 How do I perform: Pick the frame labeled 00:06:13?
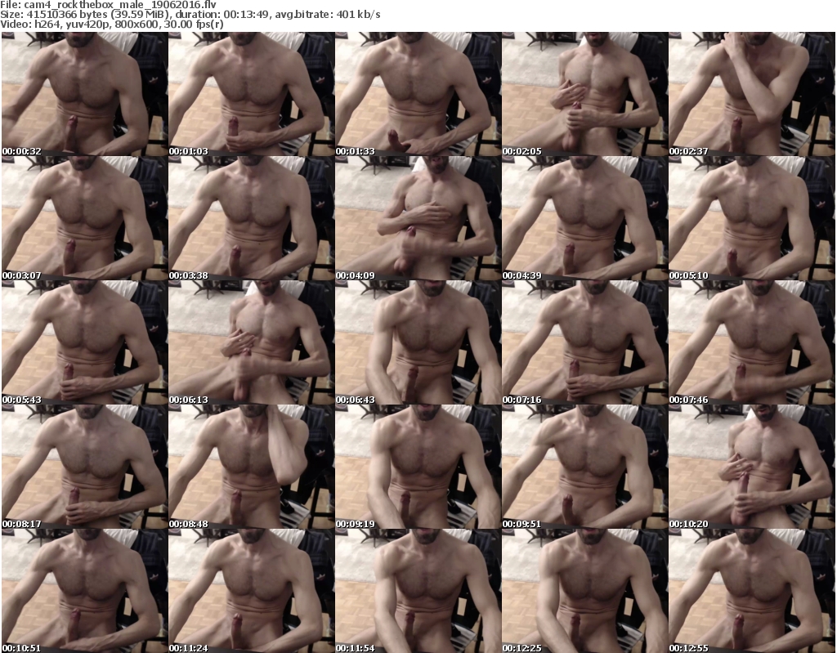click(x=252, y=342)
